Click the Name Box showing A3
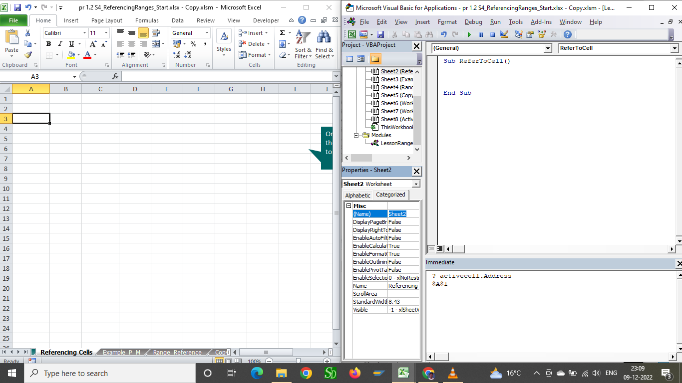Viewport: 682px width, 383px height. [x=35, y=76]
